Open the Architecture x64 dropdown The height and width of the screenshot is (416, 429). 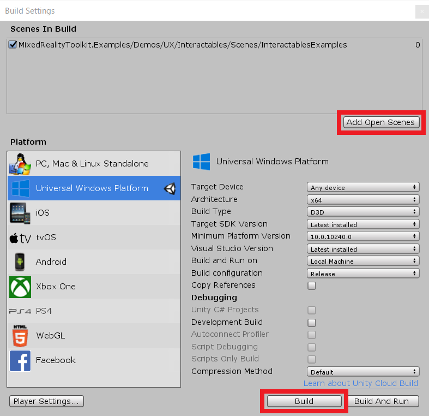[x=363, y=200]
